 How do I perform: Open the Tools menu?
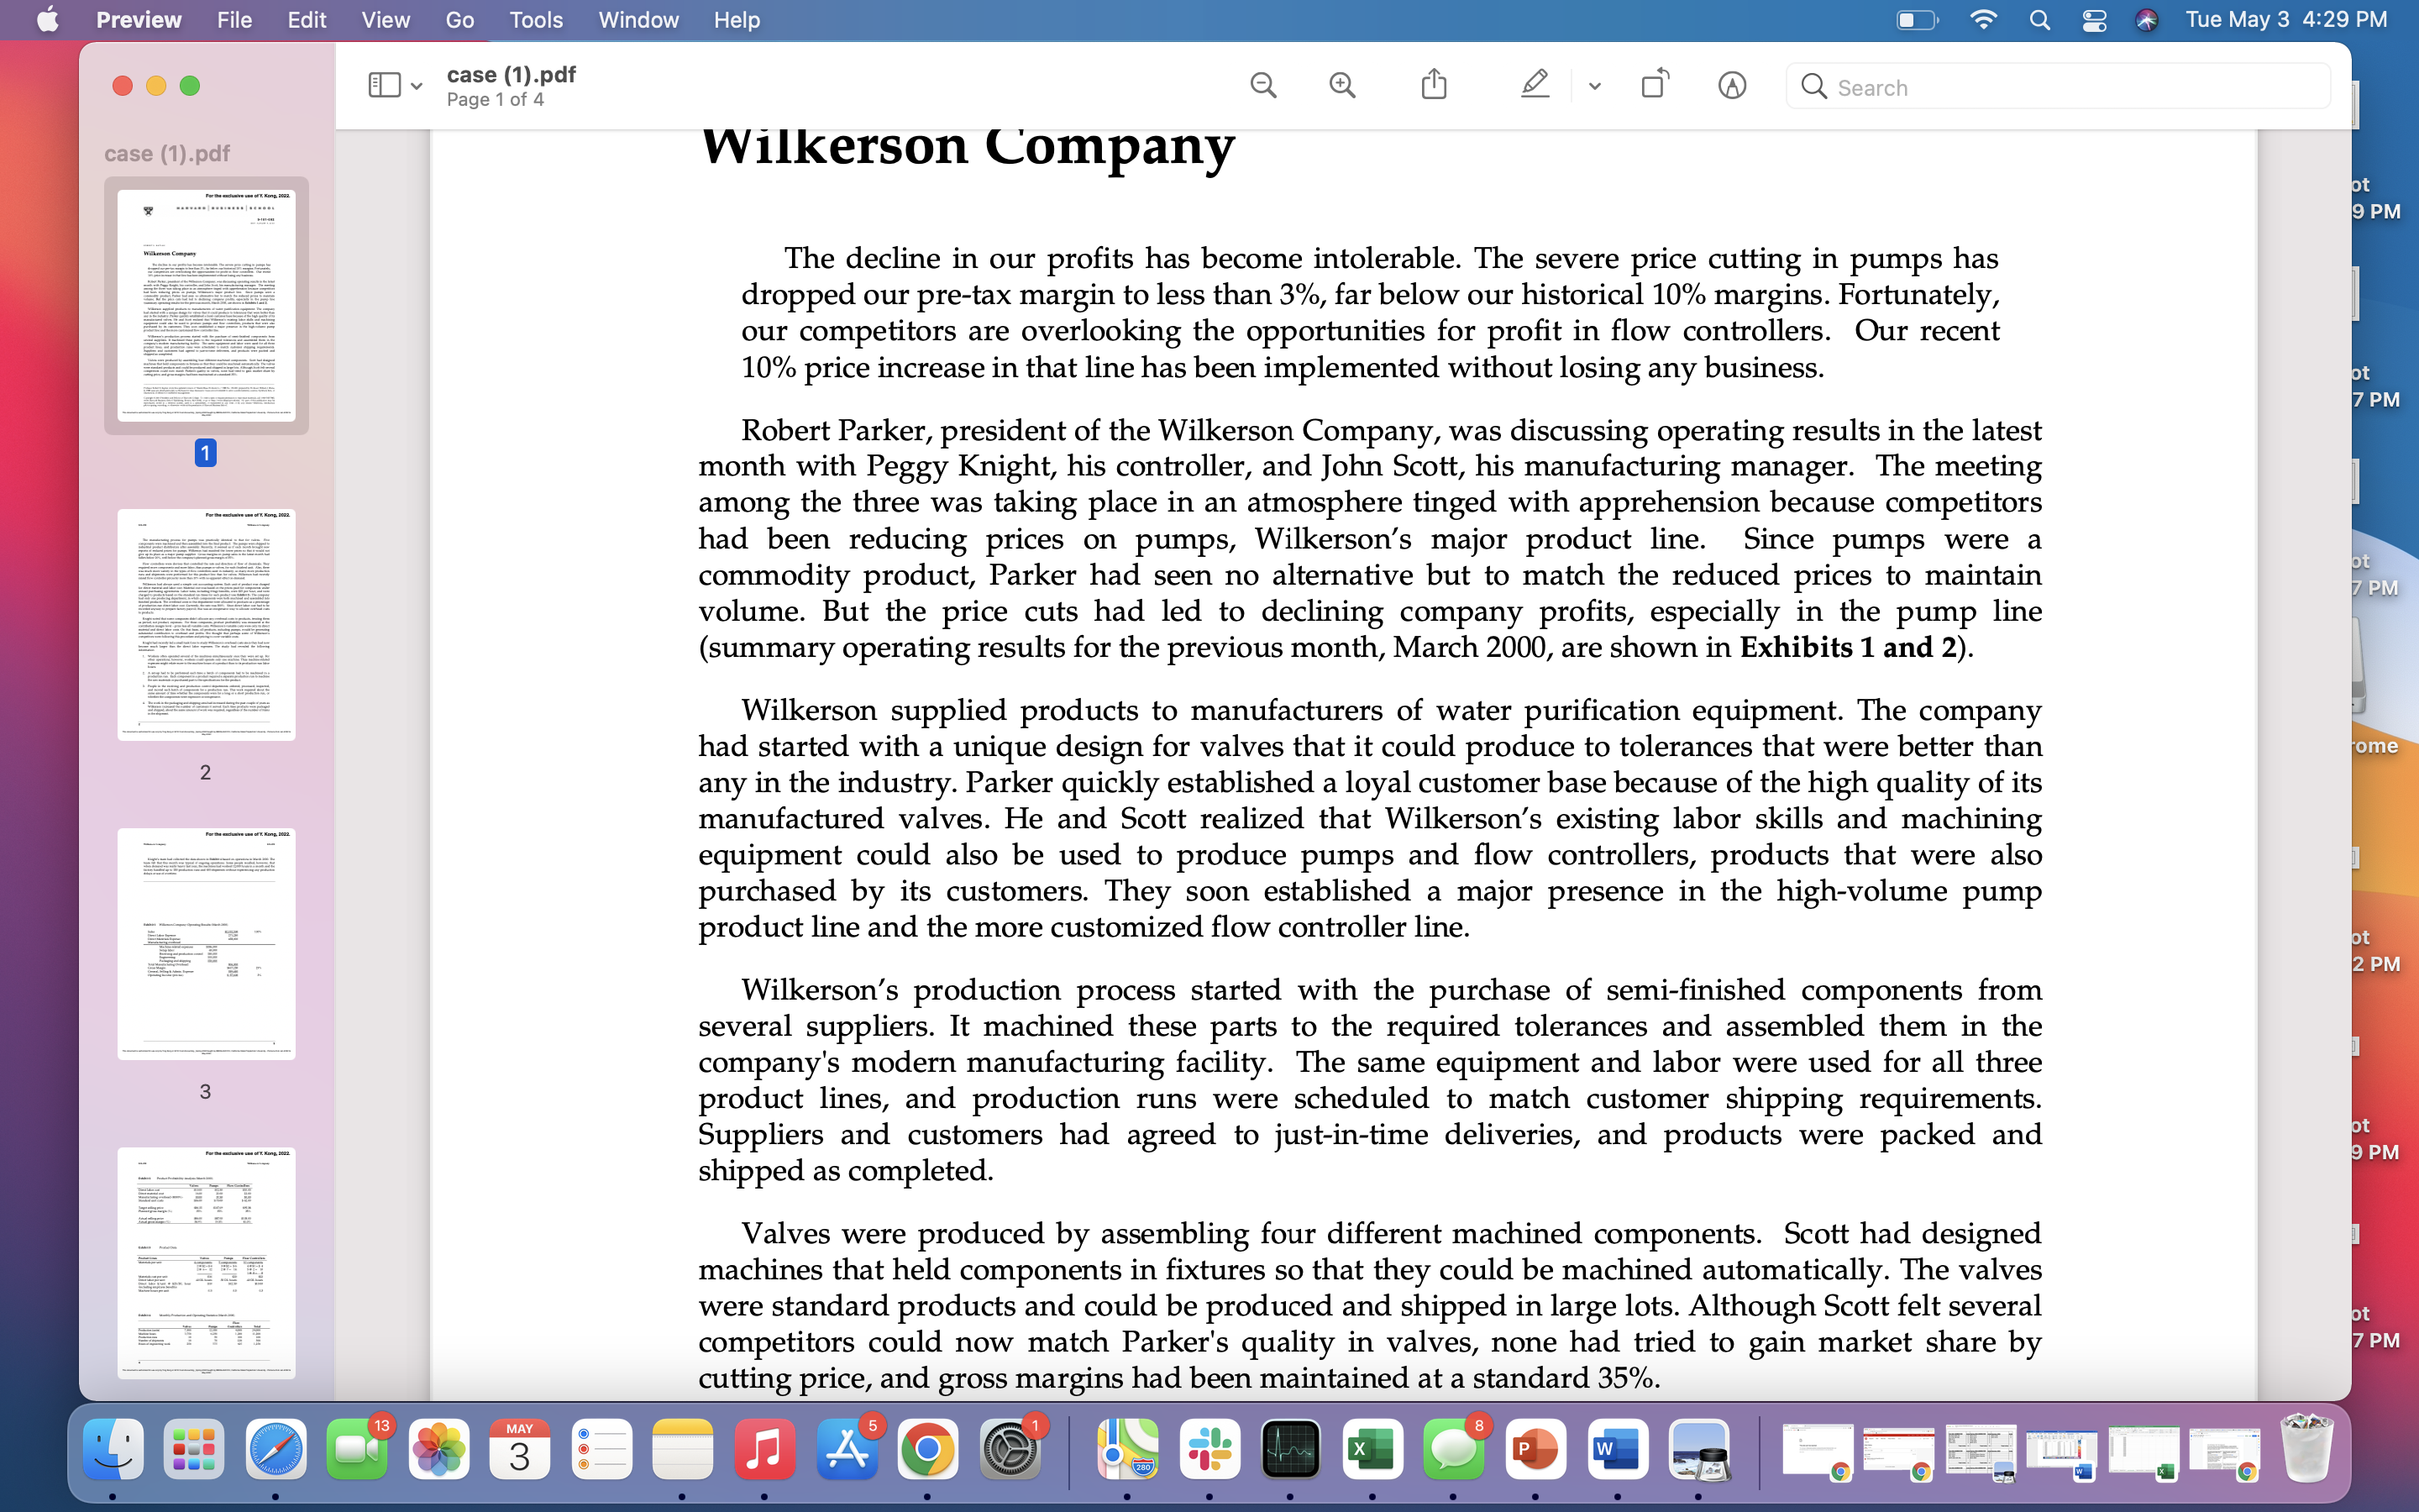pos(536,20)
